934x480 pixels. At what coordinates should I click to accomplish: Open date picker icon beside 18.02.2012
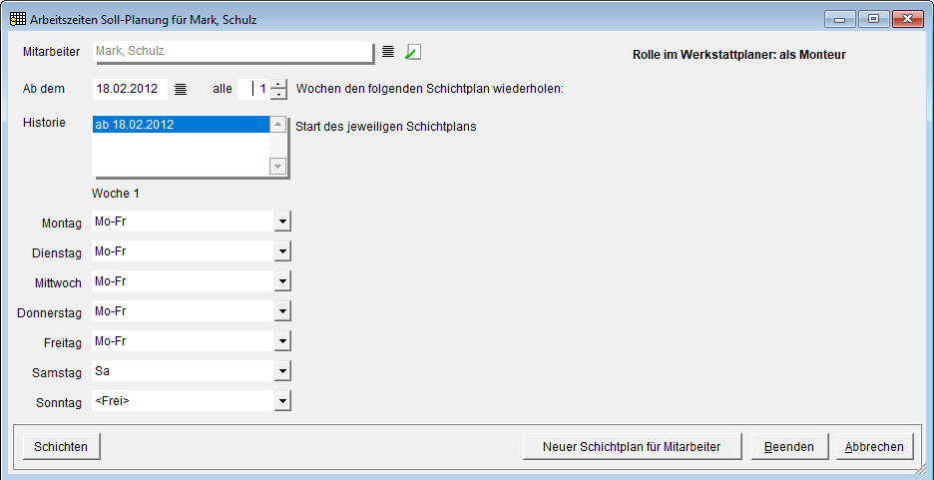(x=181, y=90)
